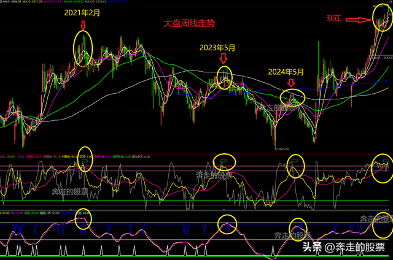Click the 2635.09 low price marker

coord(282,149)
